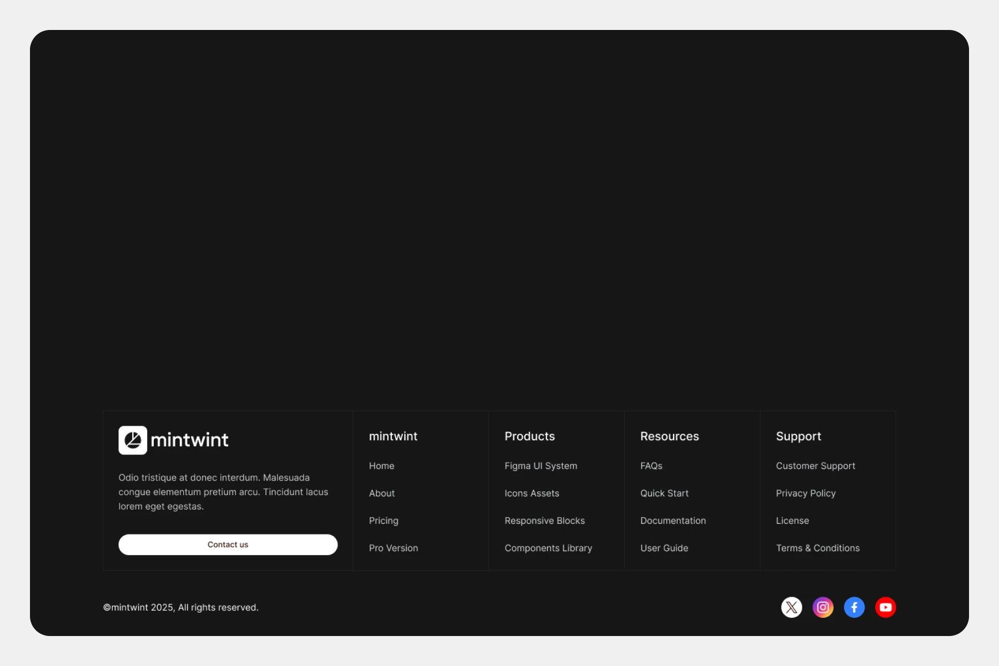
Task: Open the Instagram social icon
Action: point(823,607)
